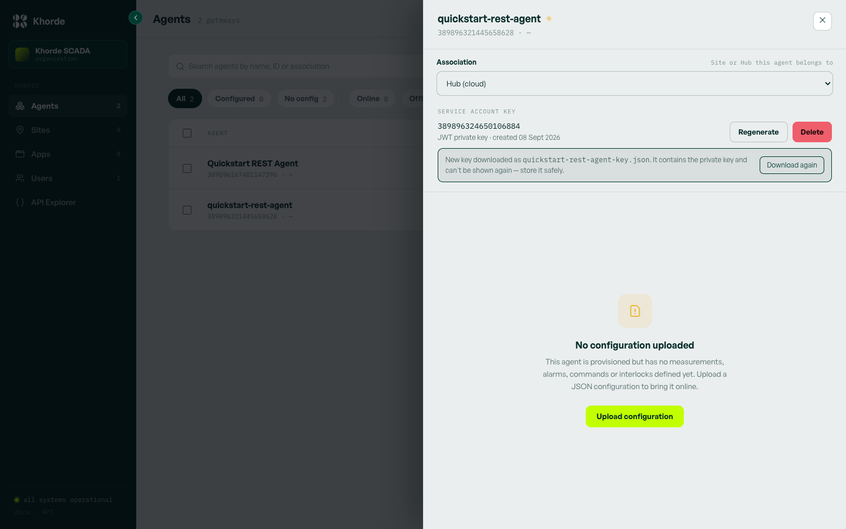This screenshot has width=846, height=529.
Task: Toggle the select-all agents checkbox
Action: 187,133
